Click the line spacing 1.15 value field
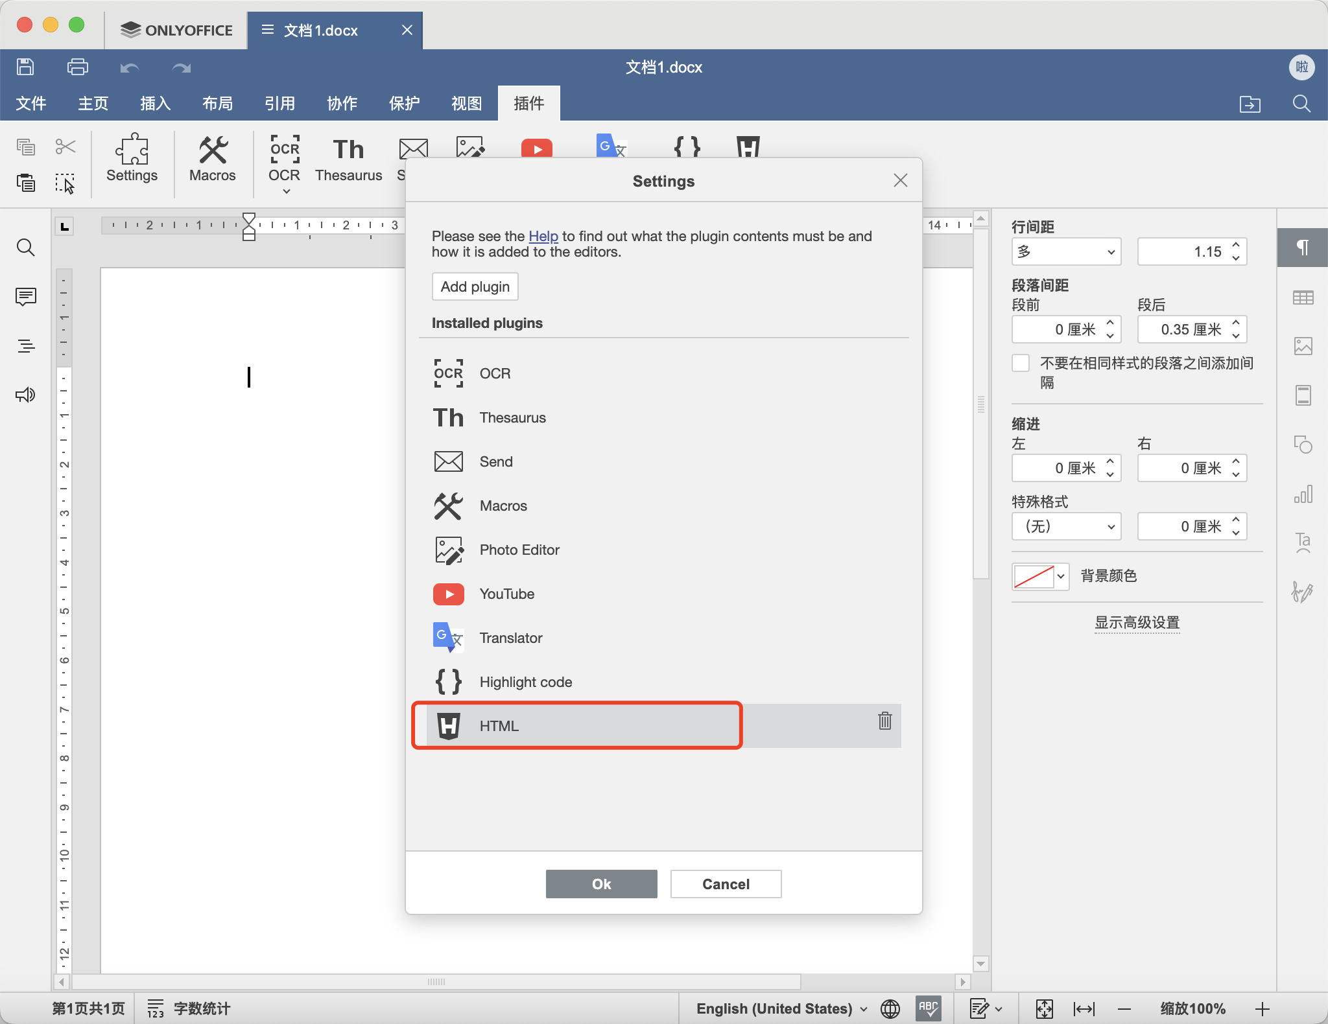Image resolution: width=1328 pixels, height=1024 pixels. (1192, 251)
